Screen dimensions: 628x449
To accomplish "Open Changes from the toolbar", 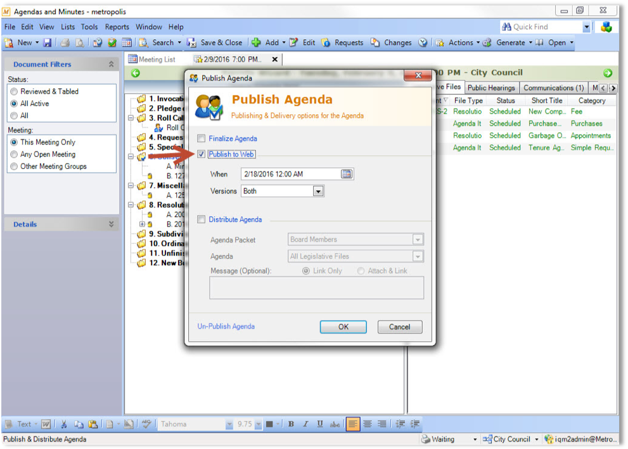I will [391, 42].
